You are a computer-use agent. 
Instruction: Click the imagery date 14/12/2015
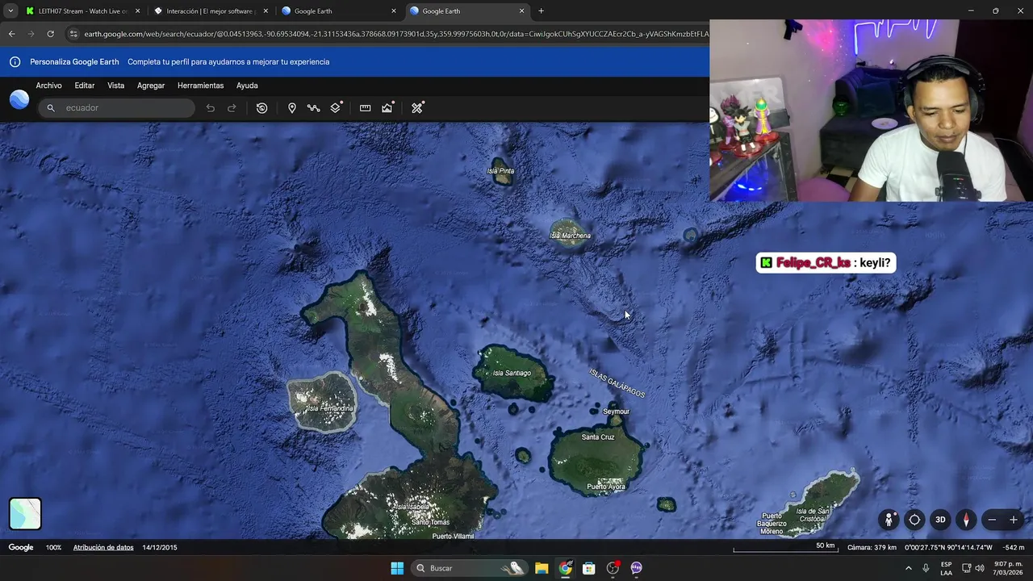click(160, 548)
